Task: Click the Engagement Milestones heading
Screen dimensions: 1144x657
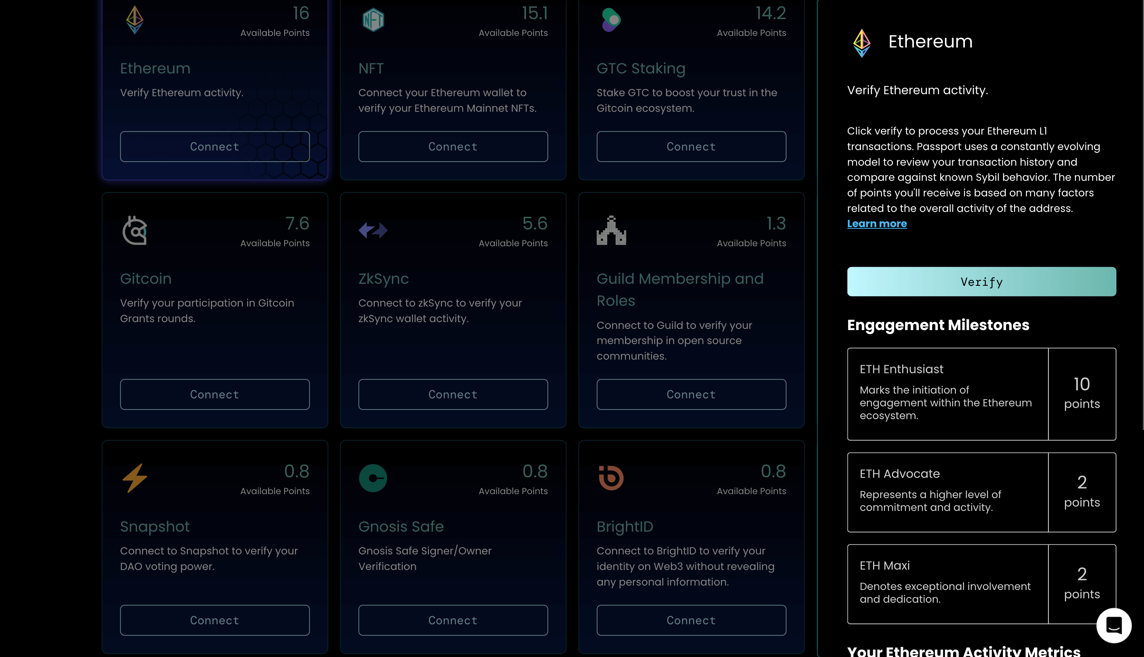Action: point(938,325)
